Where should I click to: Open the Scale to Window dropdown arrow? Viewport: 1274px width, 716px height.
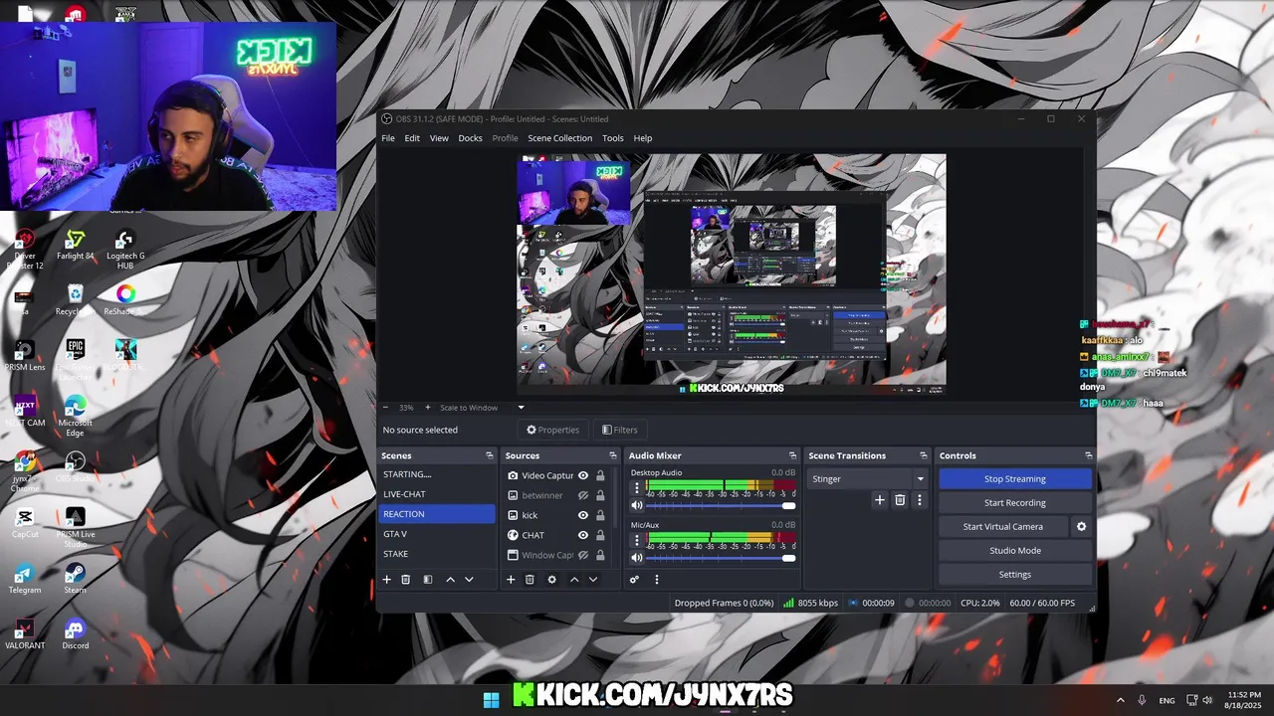[521, 408]
